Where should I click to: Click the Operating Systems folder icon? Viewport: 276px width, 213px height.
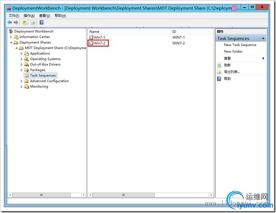(x=26, y=59)
